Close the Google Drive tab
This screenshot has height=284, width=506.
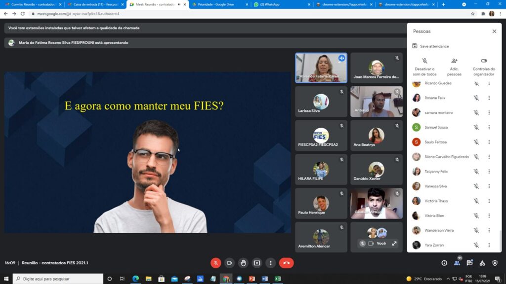[247, 4]
